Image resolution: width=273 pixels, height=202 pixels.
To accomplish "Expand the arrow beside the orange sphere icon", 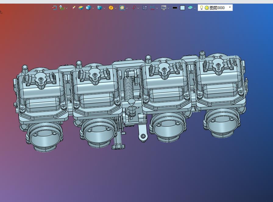I will coord(115,8).
